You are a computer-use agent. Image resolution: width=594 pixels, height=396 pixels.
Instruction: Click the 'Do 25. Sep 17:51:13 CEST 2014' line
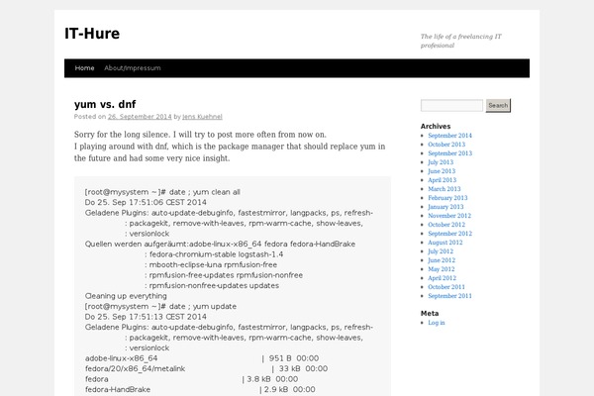point(146,317)
